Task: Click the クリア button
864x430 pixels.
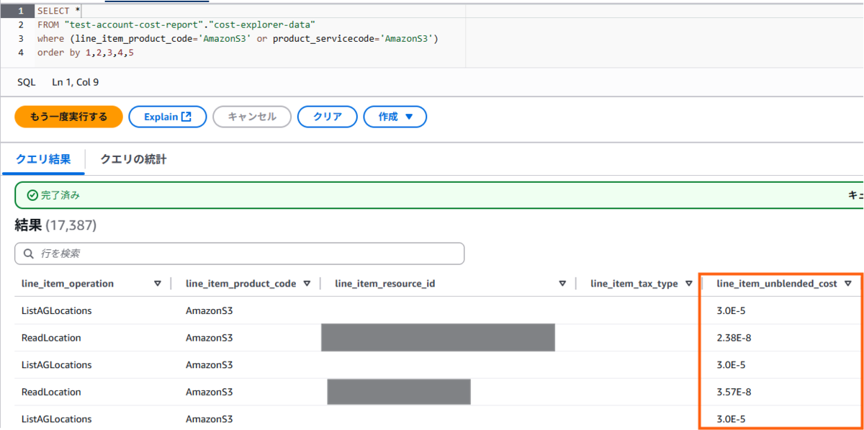Action: point(328,117)
